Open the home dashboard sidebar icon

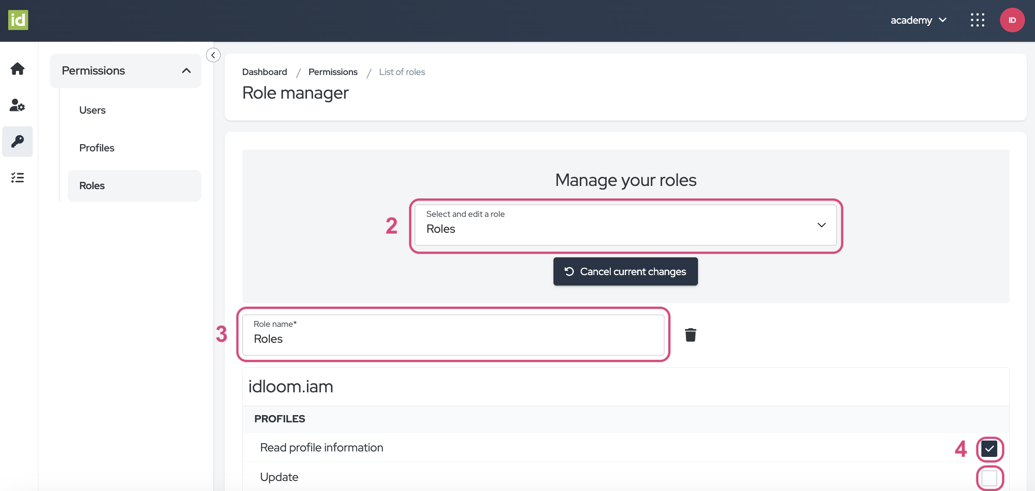[x=17, y=69]
